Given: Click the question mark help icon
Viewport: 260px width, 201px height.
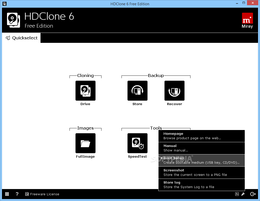Looking at the screenshot, I should (x=17, y=194).
